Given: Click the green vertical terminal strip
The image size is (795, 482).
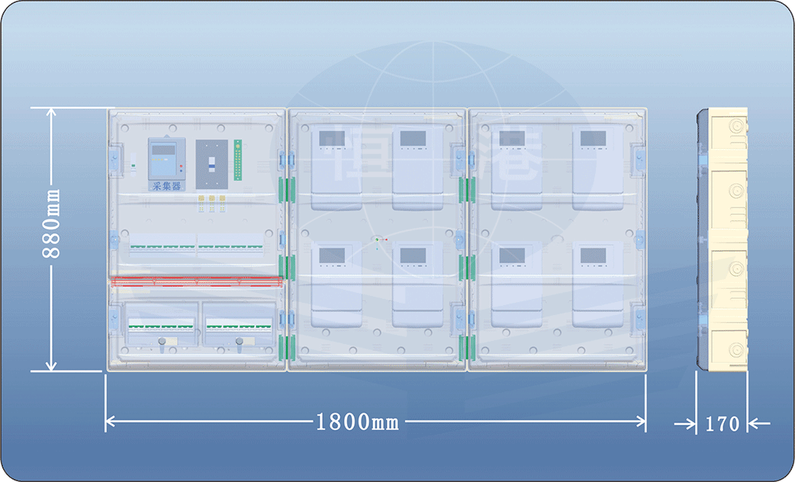Looking at the screenshot, I should pyautogui.click(x=238, y=160).
